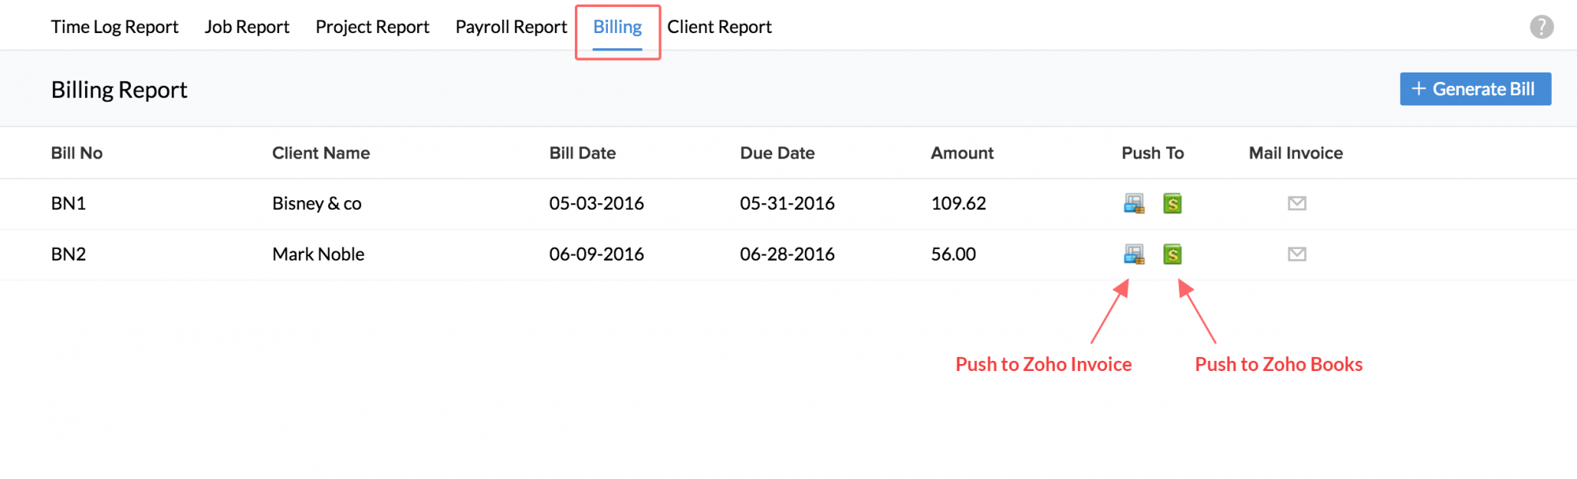Push bill BN2 to Zoho Books
Viewport: 1577px width, 479px height.
coord(1172,254)
